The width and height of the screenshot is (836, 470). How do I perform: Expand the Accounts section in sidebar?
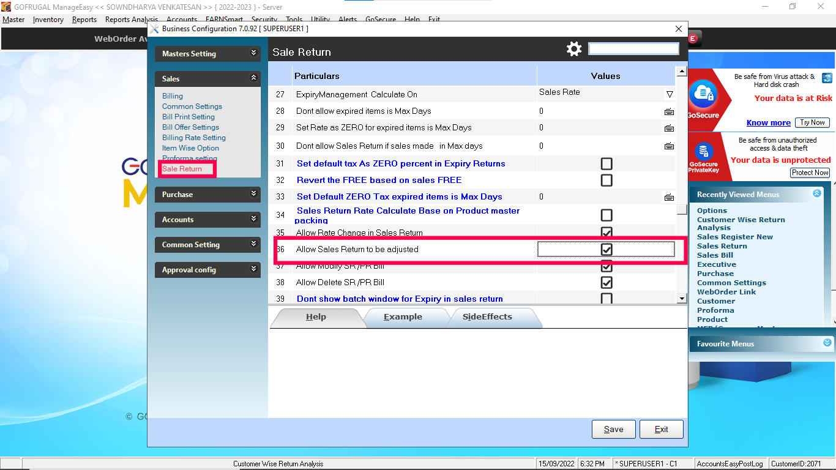pyautogui.click(x=207, y=220)
